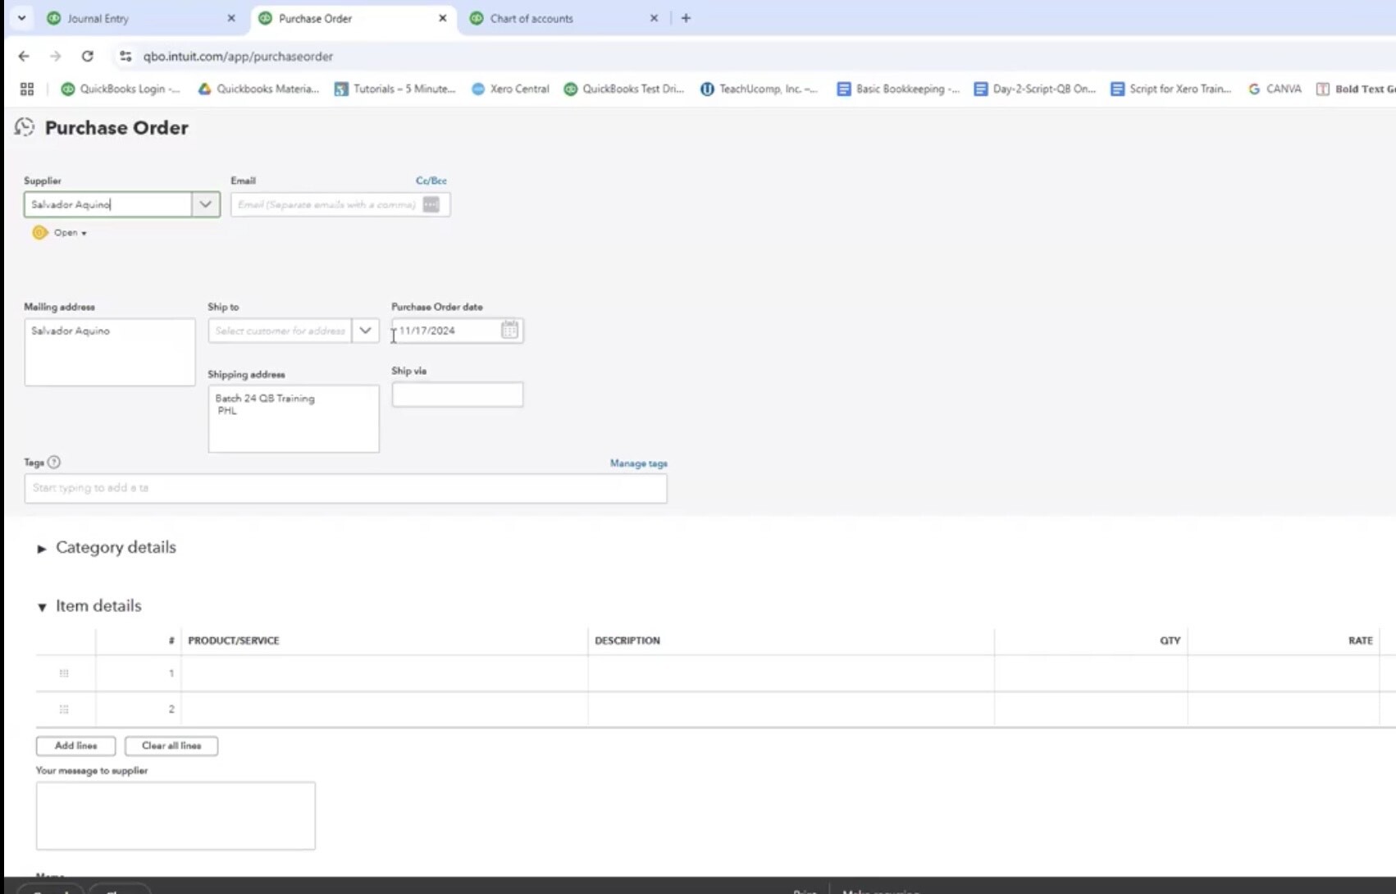Grab the drag handle for item row 1
The image size is (1396, 894).
click(64, 673)
